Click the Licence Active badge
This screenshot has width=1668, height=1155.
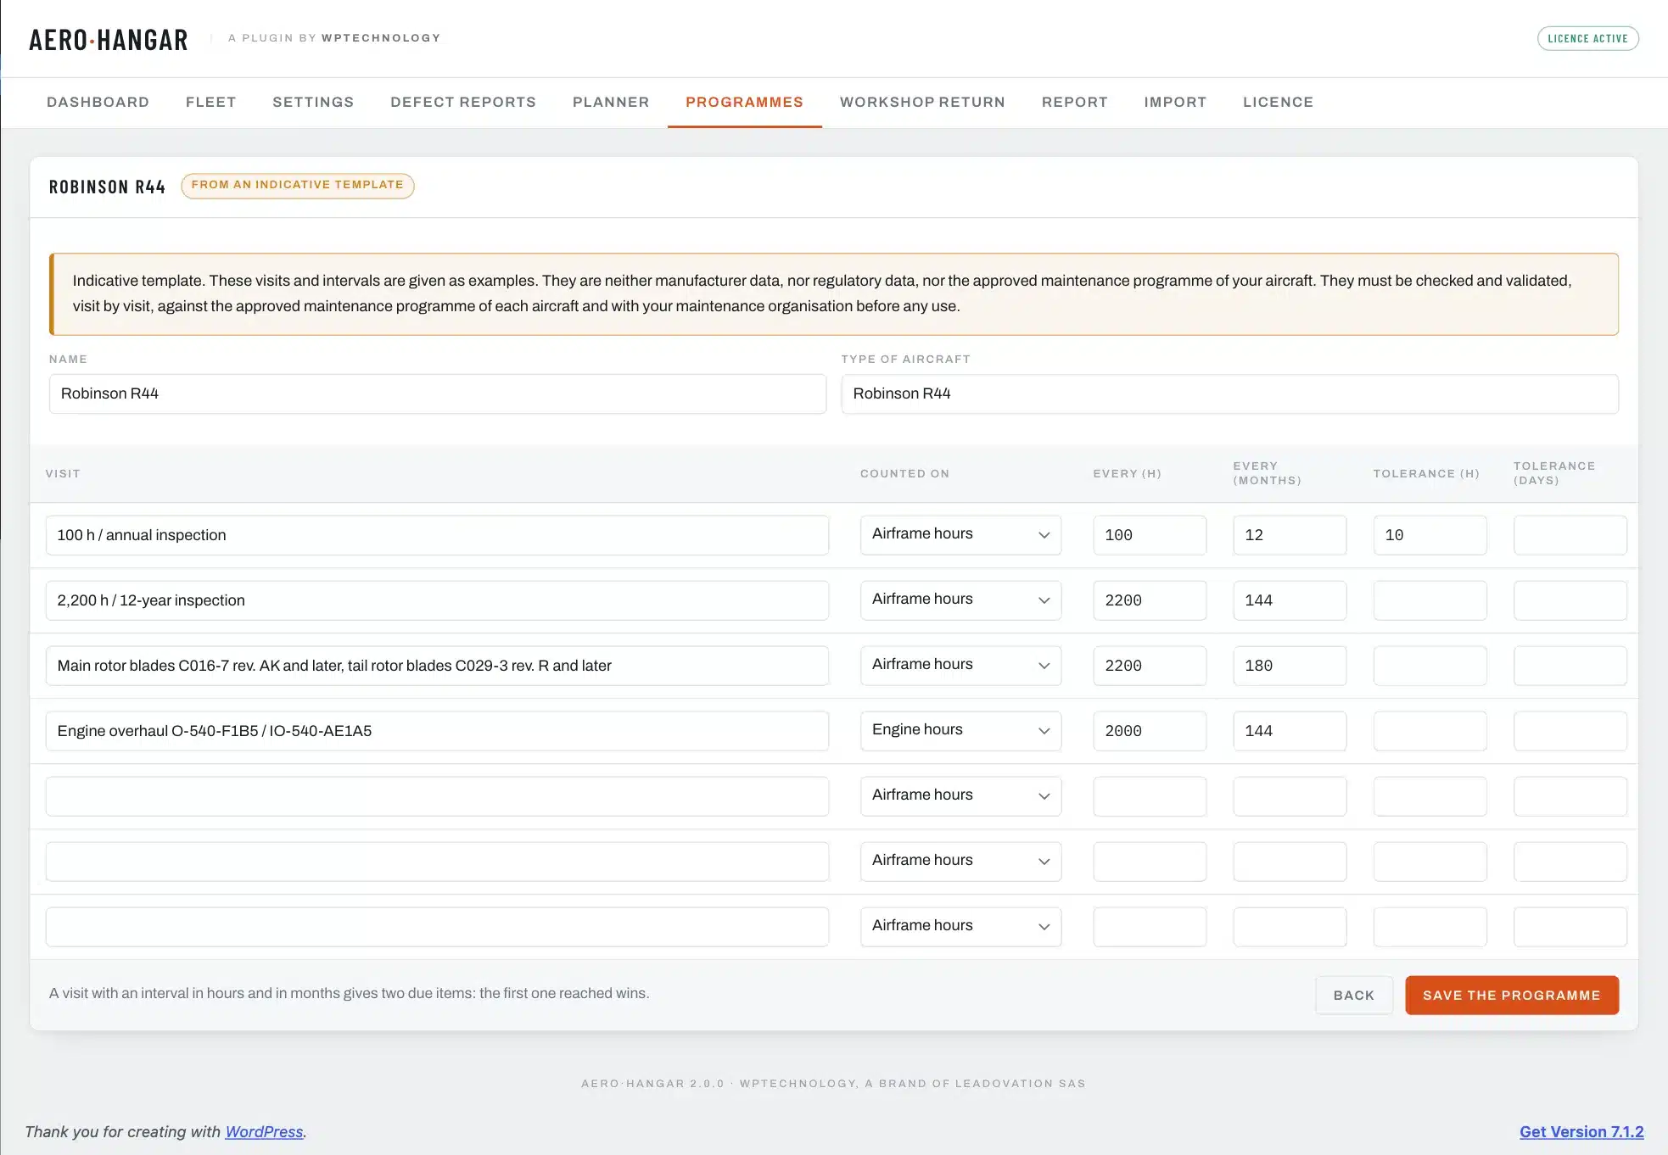[1587, 38]
